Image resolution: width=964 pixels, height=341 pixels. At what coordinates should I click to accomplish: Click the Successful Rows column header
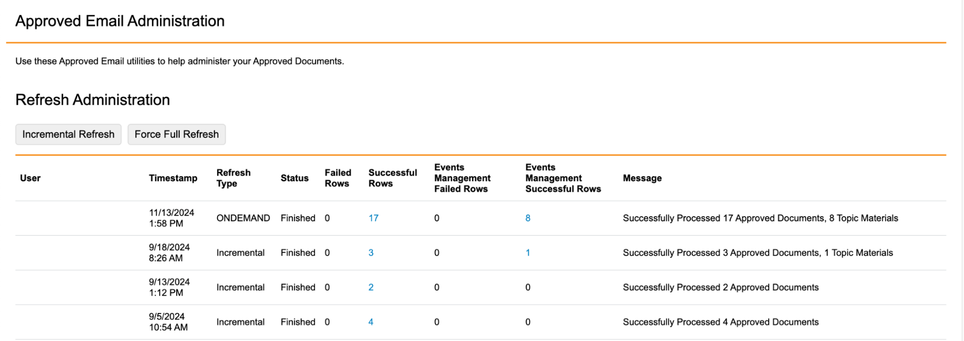(393, 178)
